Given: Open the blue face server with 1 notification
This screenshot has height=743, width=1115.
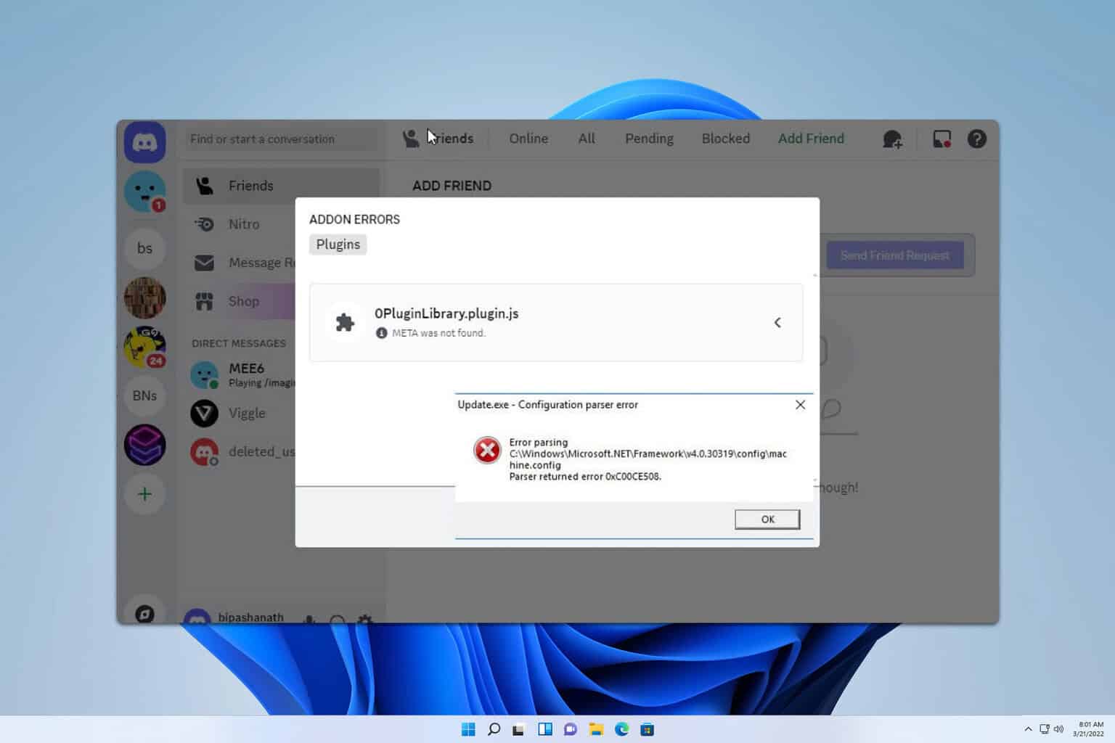Looking at the screenshot, I should [x=144, y=192].
